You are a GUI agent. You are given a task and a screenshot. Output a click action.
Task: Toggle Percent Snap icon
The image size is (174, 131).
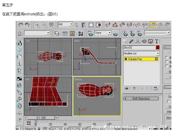tap(122, 25)
